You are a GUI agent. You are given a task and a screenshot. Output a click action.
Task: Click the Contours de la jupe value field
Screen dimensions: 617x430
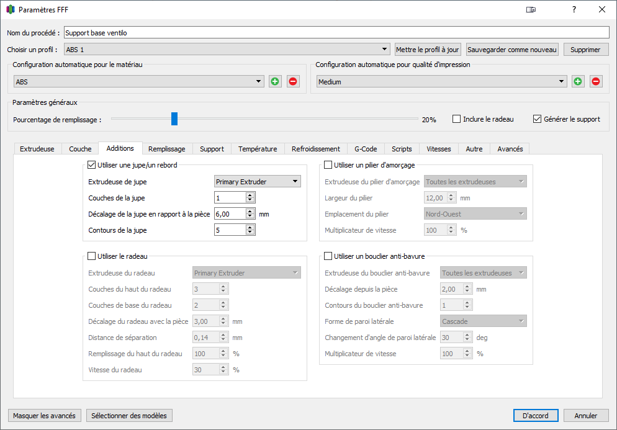pyautogui.click(x=230, y=230)
